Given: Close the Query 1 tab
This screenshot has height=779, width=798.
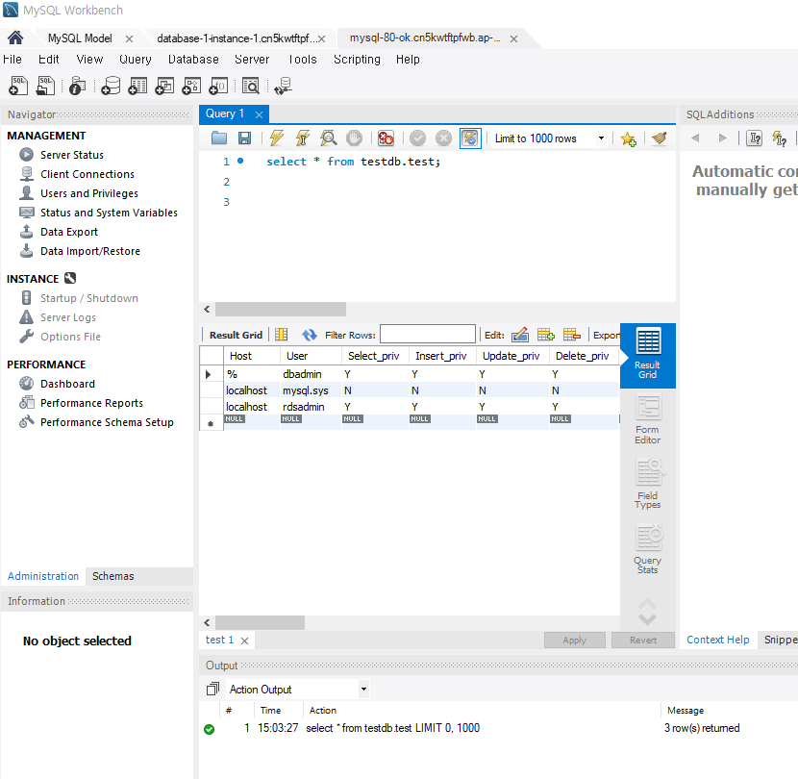Looking at the screenshot, I should click(259, 114).
